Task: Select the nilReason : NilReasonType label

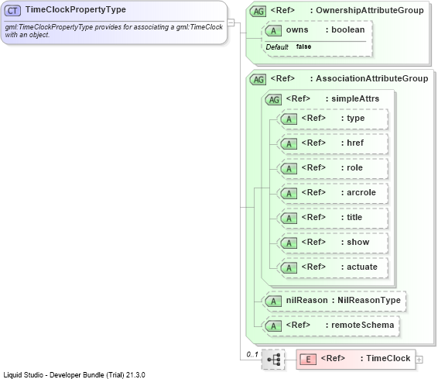Action: pos(344,300)
